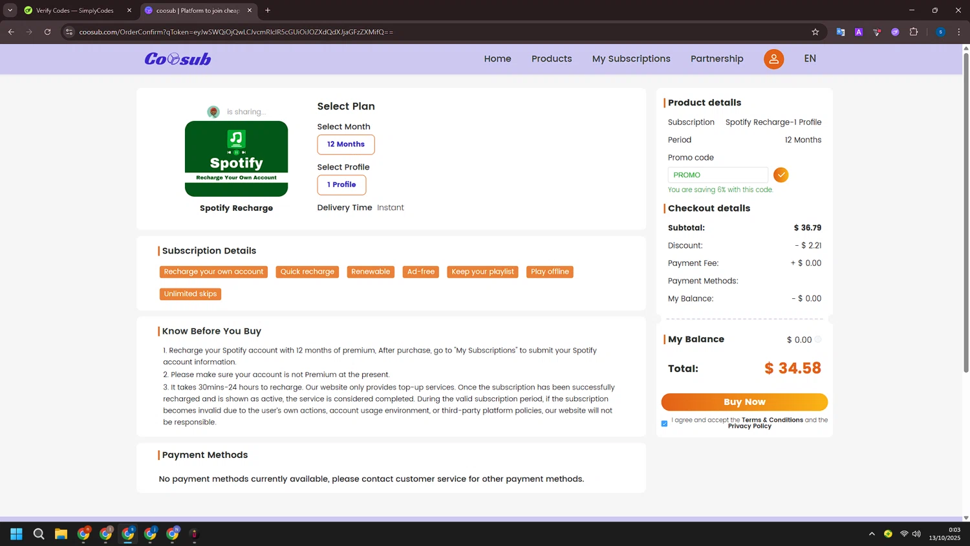Open the extension with red notification badge

tap(876, 32)
